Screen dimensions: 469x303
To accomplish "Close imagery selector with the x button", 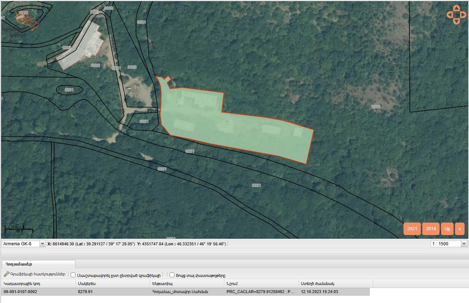I will click(459, 228).
